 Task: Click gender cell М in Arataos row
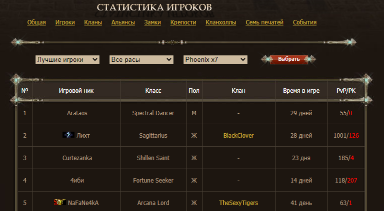click(x=194, y=113)
